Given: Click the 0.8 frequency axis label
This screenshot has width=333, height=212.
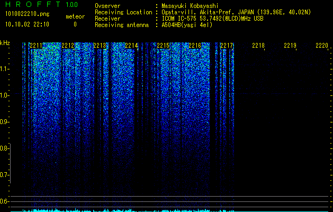Looking at the screenshot, I should (x=4, y=148).
